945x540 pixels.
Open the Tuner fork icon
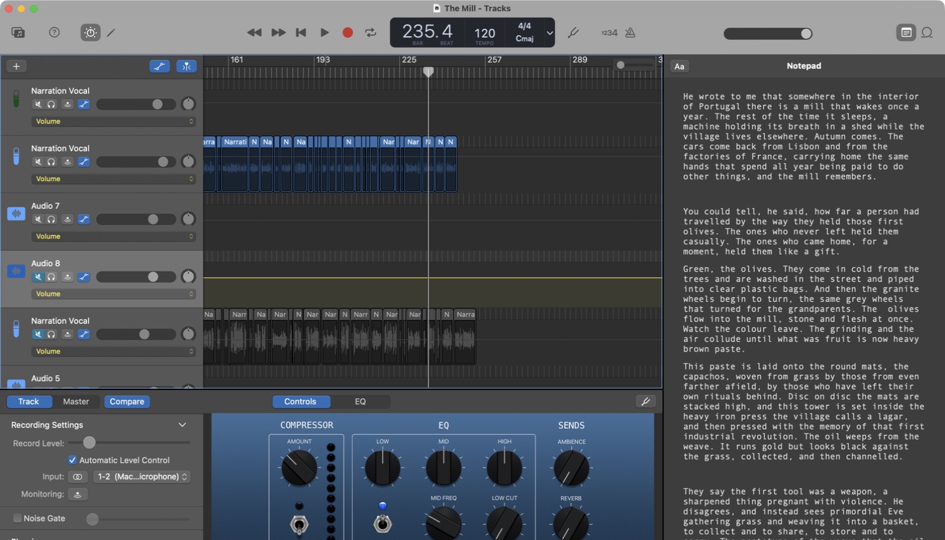[573, 32]
